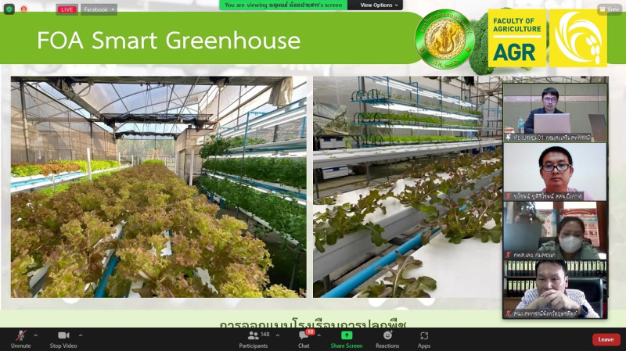Stop the video camera
Screen dimensions: 626x351
tap(63, 339)
